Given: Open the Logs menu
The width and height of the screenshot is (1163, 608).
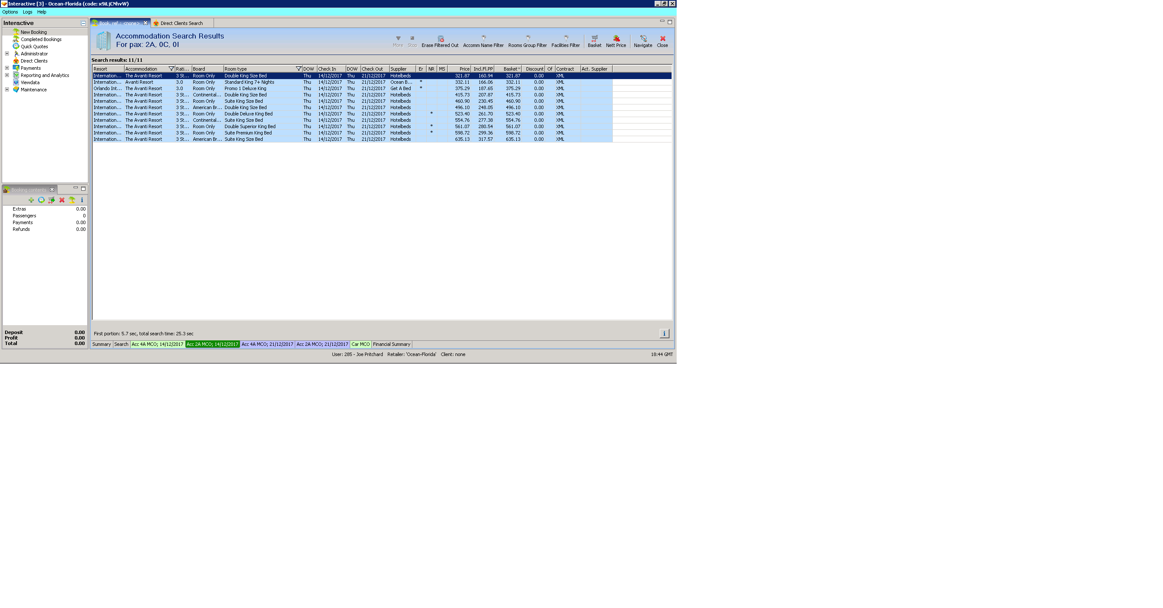Looking at the screenshot, I should tap(27, 12).
